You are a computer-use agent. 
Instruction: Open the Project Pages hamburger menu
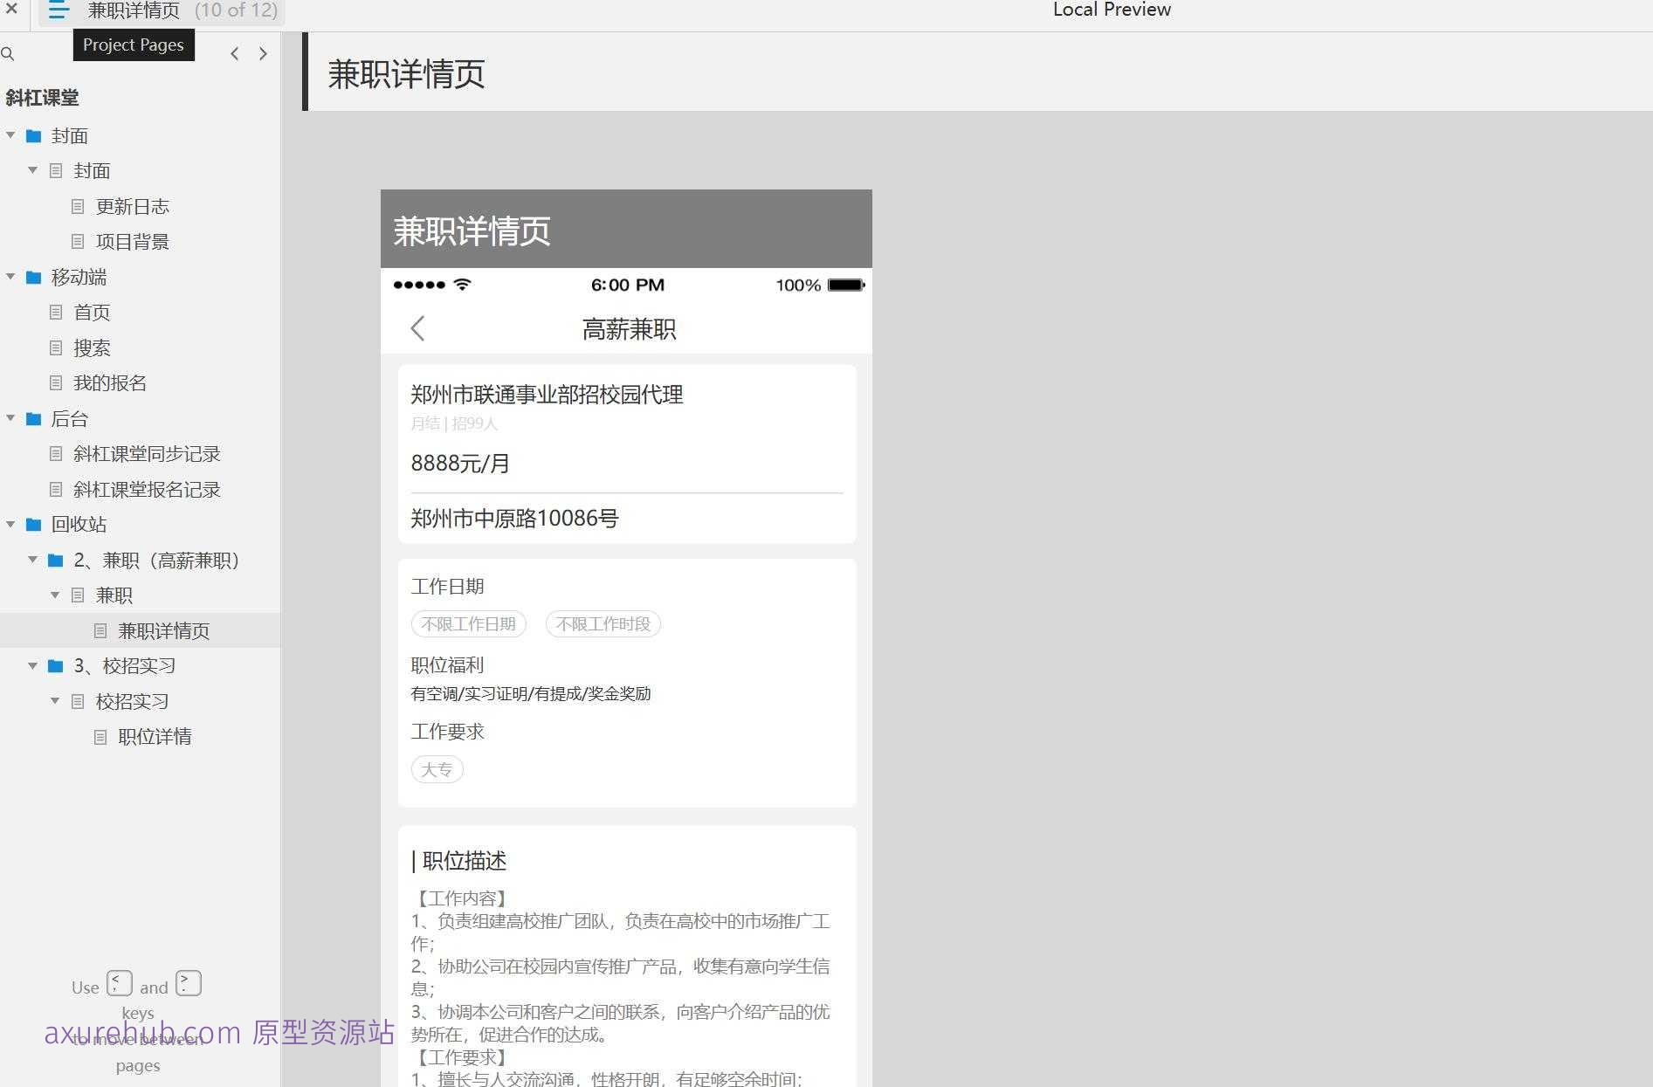coord(58,10)
